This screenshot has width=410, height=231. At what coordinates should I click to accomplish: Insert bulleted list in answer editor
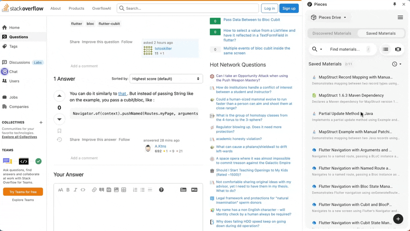click(x=143, y=190)
